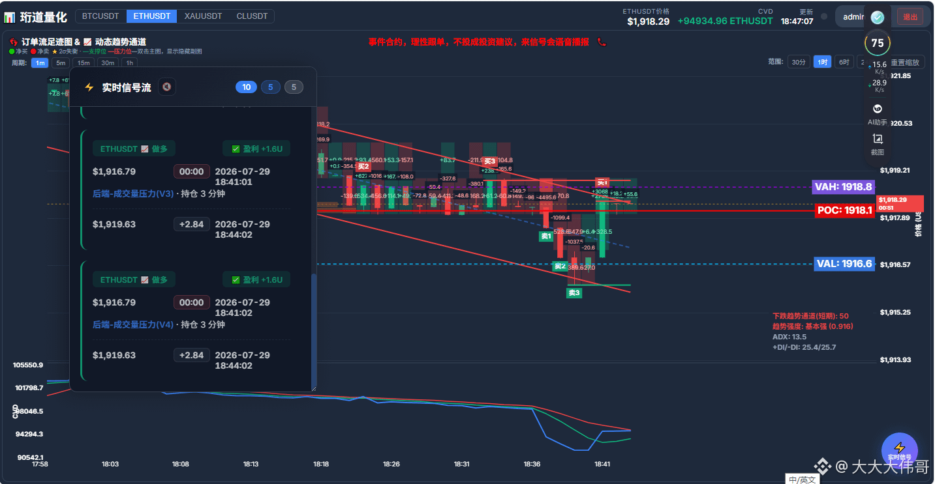This screenshot has width=935, height=484.
Task: Set chart range to 6时
Action: (x=844, y=63)
